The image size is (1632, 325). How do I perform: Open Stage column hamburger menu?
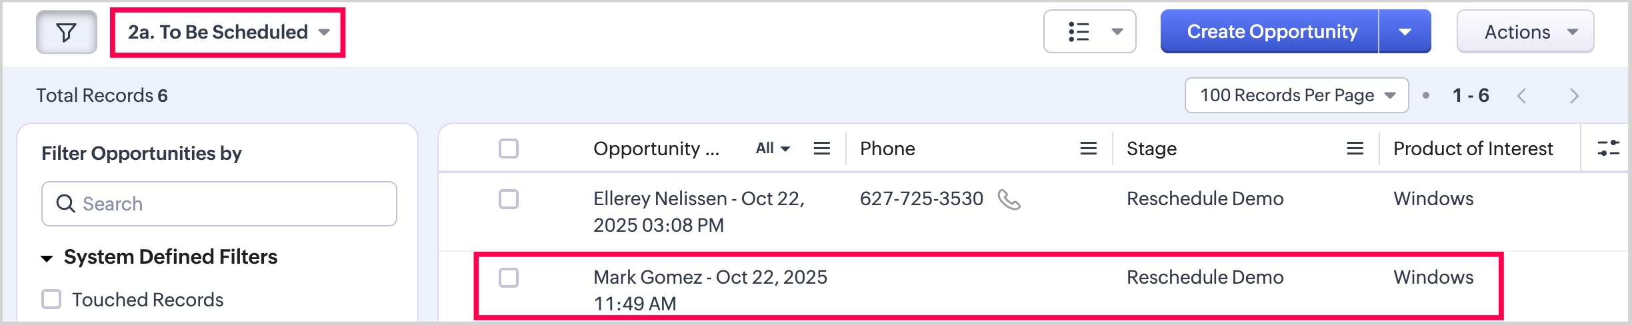[x=1355, y=149]
